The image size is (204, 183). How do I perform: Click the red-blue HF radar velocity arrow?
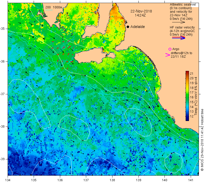coord(178,38)
